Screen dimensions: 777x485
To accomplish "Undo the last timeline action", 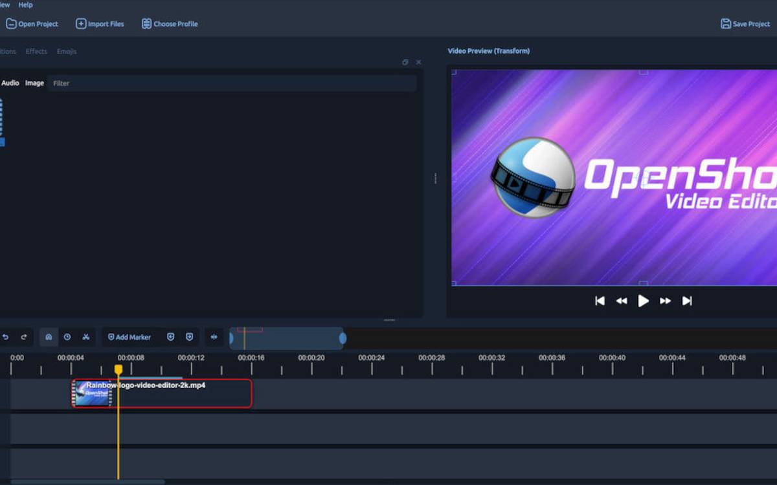I will (x=6, y=337).
